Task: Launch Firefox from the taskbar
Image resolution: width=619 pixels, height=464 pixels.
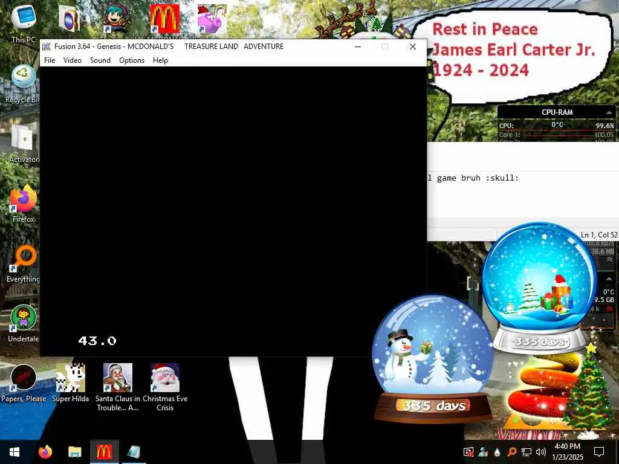Action: click(45, 452)
